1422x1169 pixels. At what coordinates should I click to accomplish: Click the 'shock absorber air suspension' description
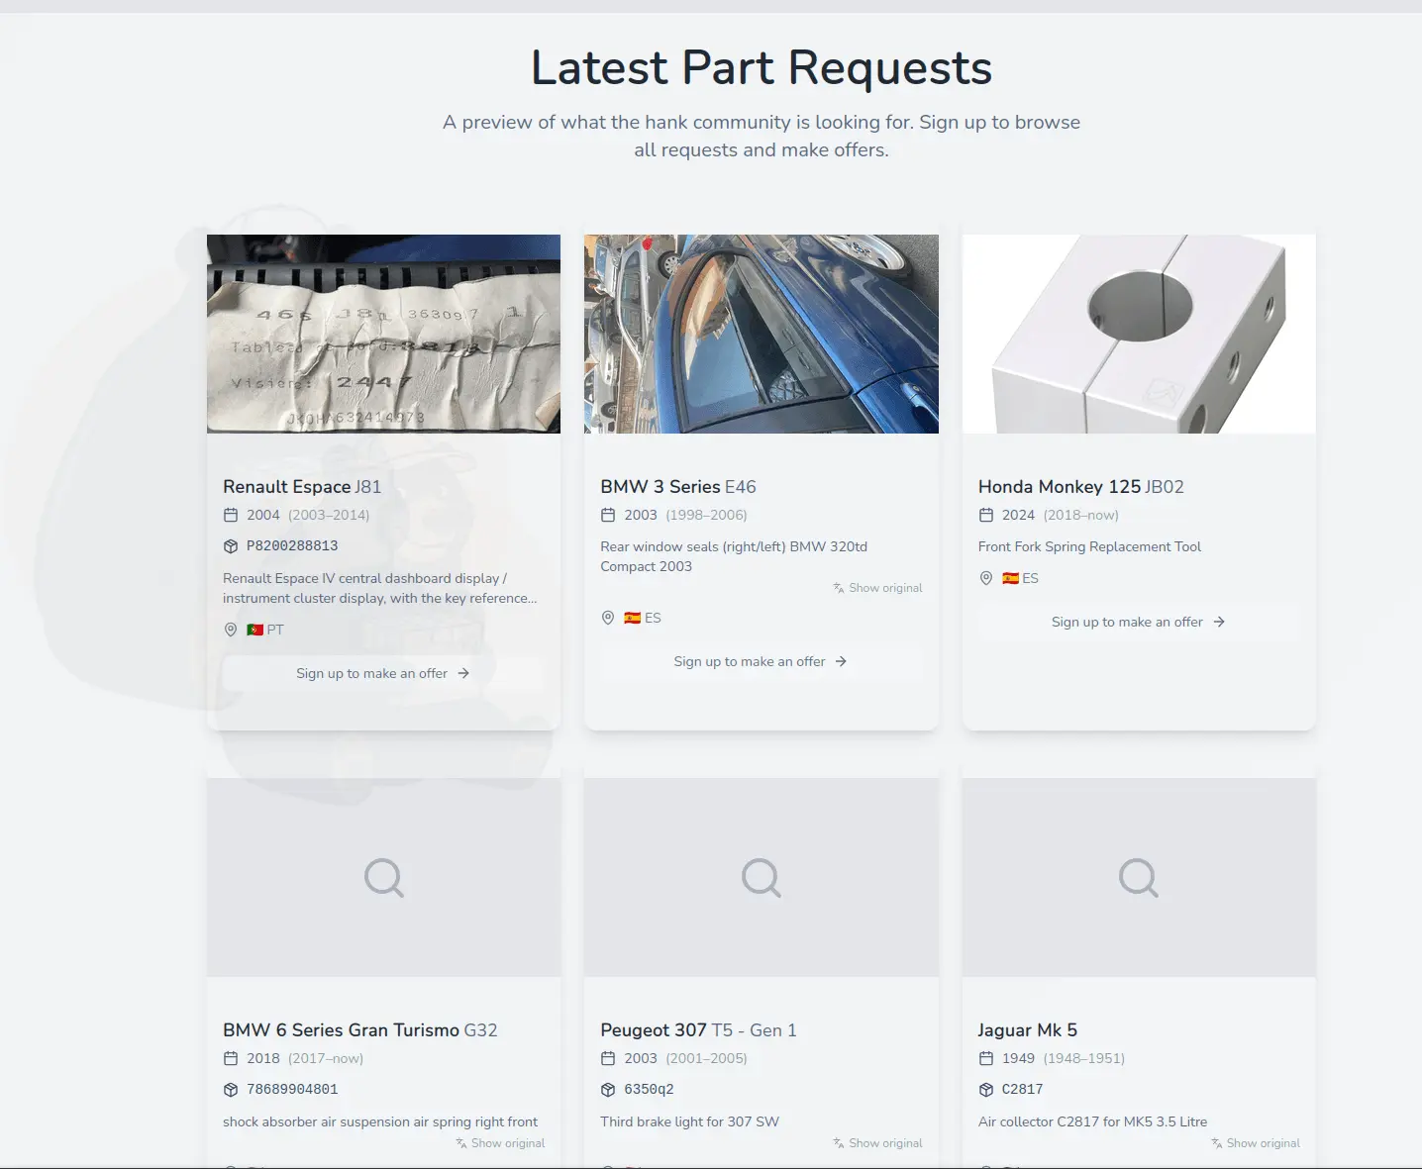380,1121
